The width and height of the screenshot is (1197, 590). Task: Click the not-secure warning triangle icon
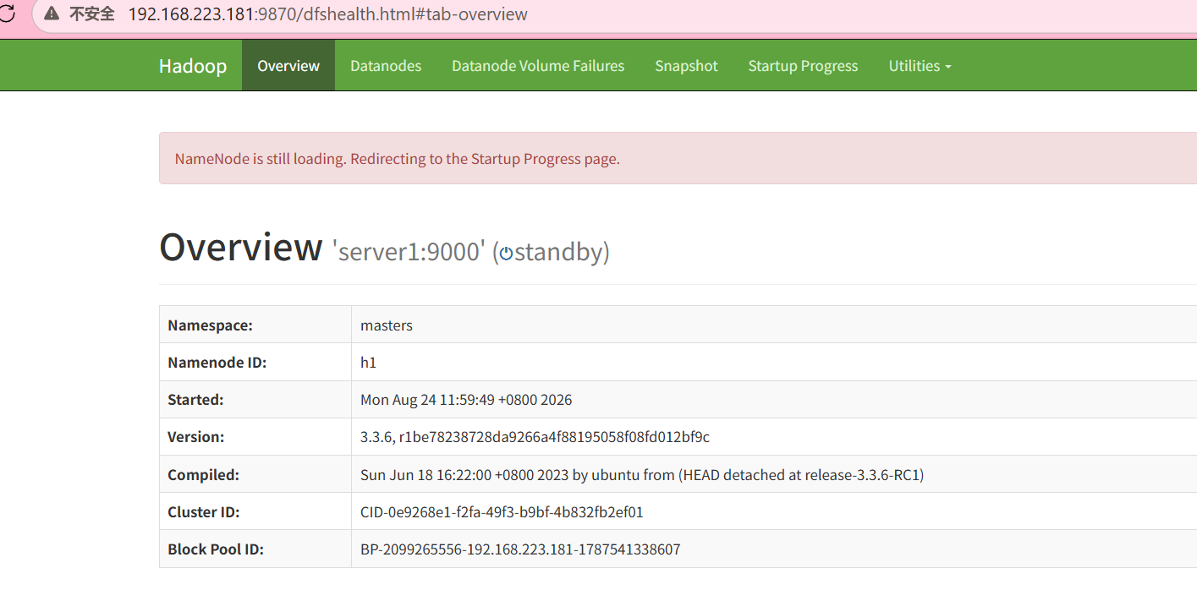point(52,14)
